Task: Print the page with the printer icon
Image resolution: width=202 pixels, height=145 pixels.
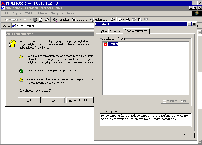Action: click(128, 20)
